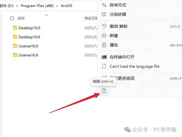Click the list icon beside 分组依据

click(x=104, y=14)
